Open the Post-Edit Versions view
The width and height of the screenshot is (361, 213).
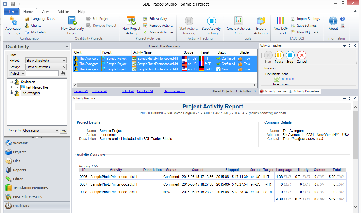coord(37,197)
